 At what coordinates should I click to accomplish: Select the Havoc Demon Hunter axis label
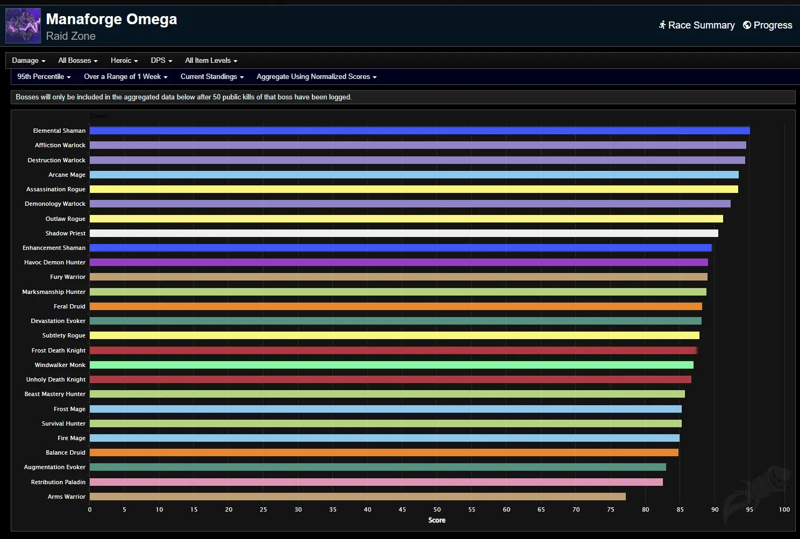(55, 262)
